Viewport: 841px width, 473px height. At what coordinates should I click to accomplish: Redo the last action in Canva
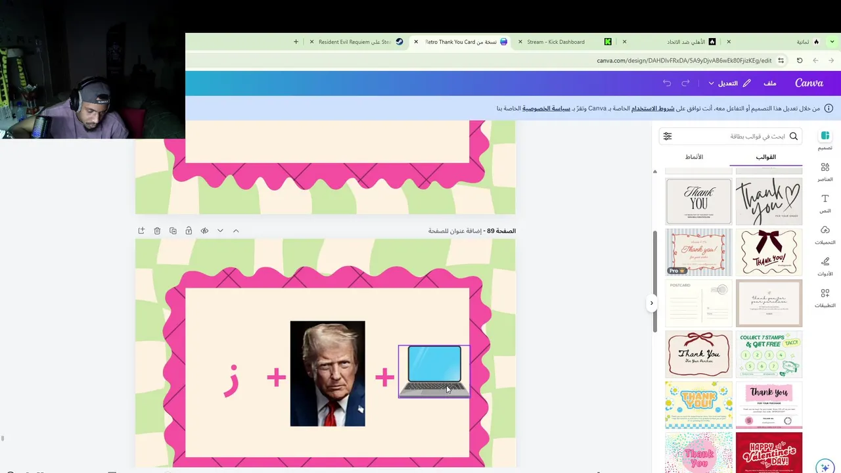(x=685, y=83)
